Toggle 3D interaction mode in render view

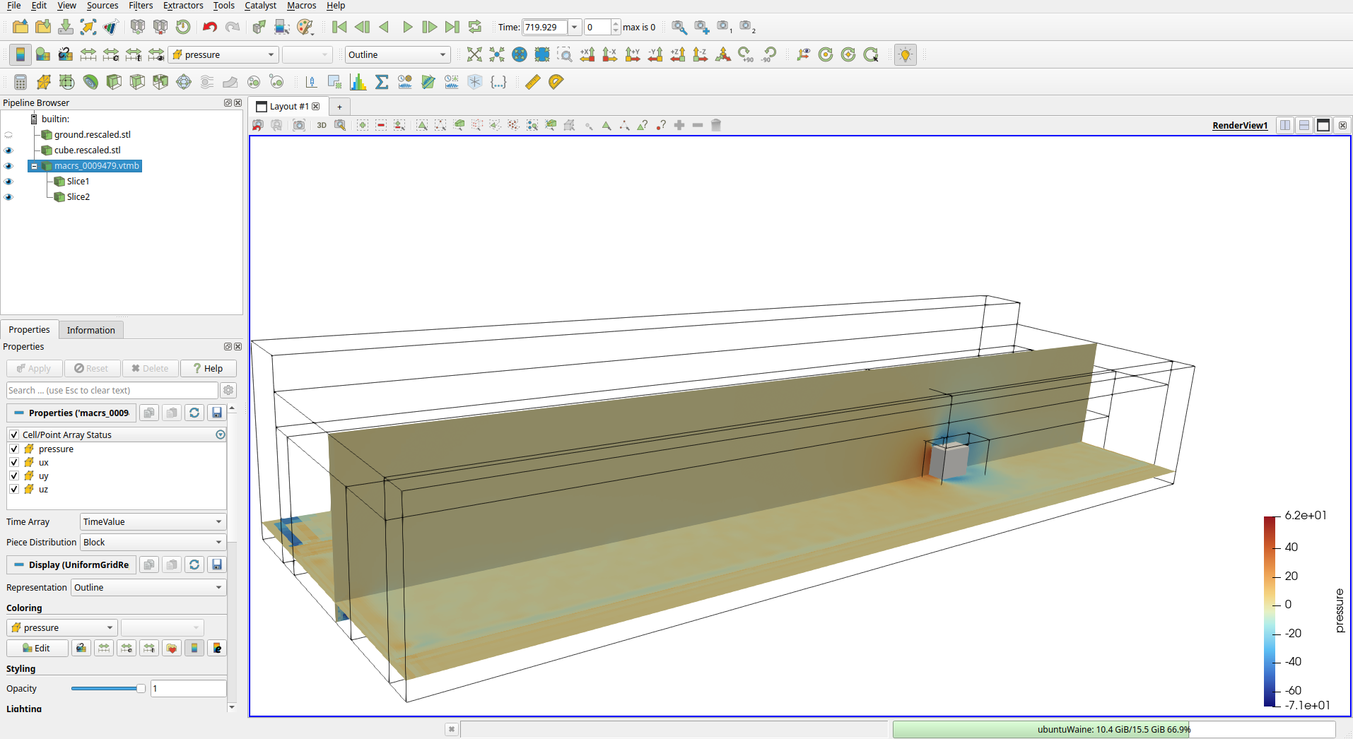(x=322, y=125)
